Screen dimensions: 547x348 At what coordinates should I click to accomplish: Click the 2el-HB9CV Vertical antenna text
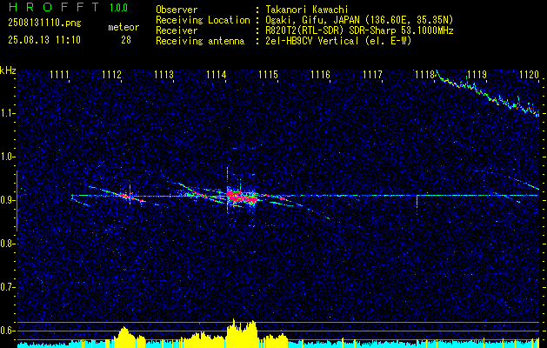click(338, 41)
